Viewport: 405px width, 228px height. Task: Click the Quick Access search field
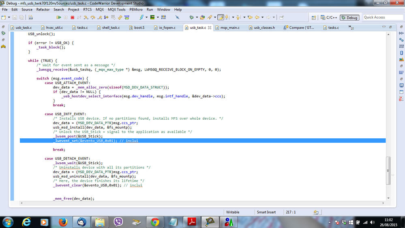click(384, 17)
